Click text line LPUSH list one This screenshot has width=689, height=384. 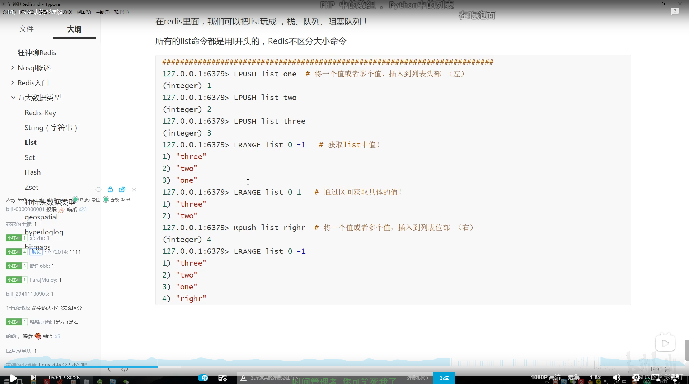tap(265, 74)
